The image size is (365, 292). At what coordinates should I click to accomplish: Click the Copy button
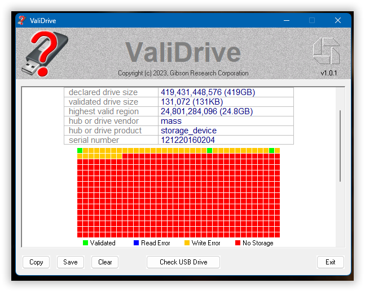(36, 262)
